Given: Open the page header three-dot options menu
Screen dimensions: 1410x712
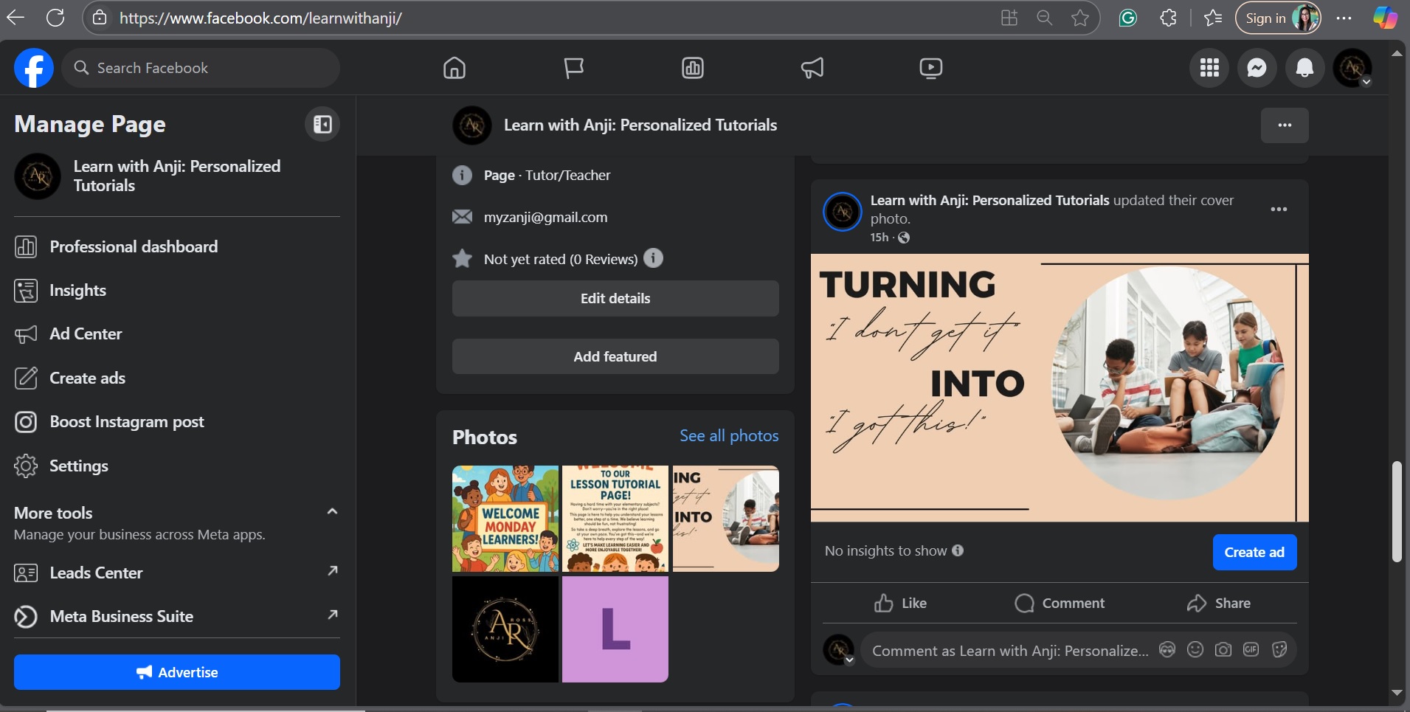Looking at the screenshot, I should 1285,125.
